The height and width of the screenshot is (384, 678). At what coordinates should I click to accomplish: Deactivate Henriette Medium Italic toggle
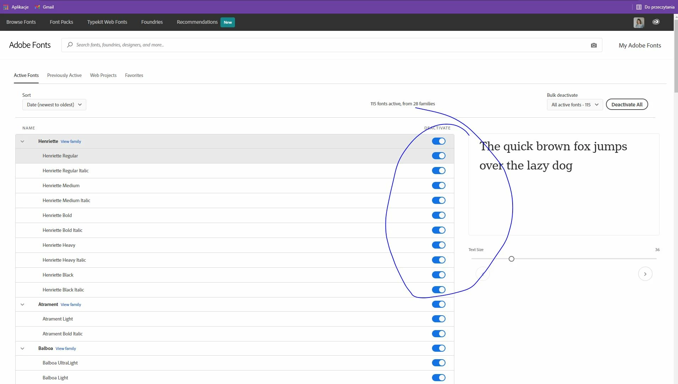(438, 200)
